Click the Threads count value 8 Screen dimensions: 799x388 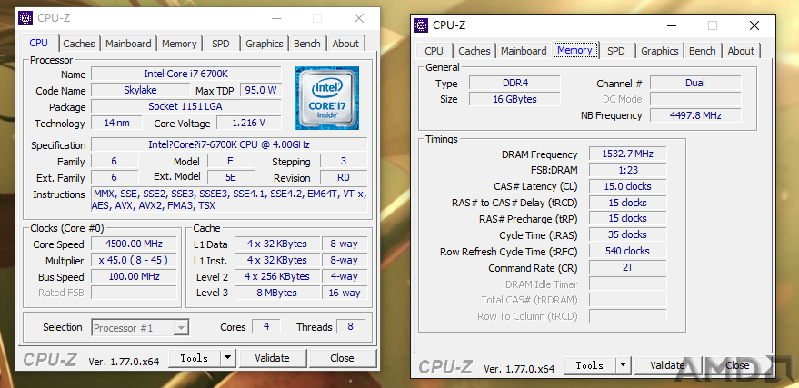[351, 326]
